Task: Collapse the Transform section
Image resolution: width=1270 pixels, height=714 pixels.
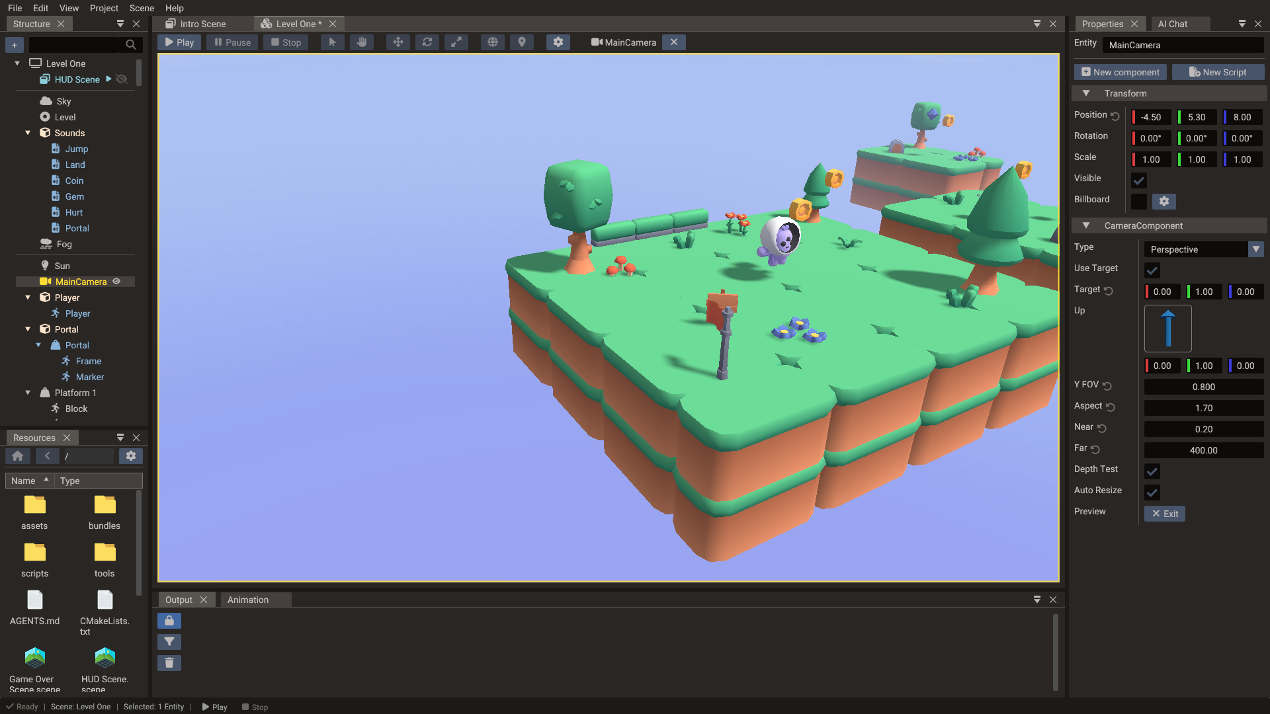Action: [x=1086, y=93]
